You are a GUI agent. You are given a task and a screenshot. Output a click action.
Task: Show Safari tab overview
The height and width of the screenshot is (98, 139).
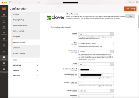coord(137,2)
